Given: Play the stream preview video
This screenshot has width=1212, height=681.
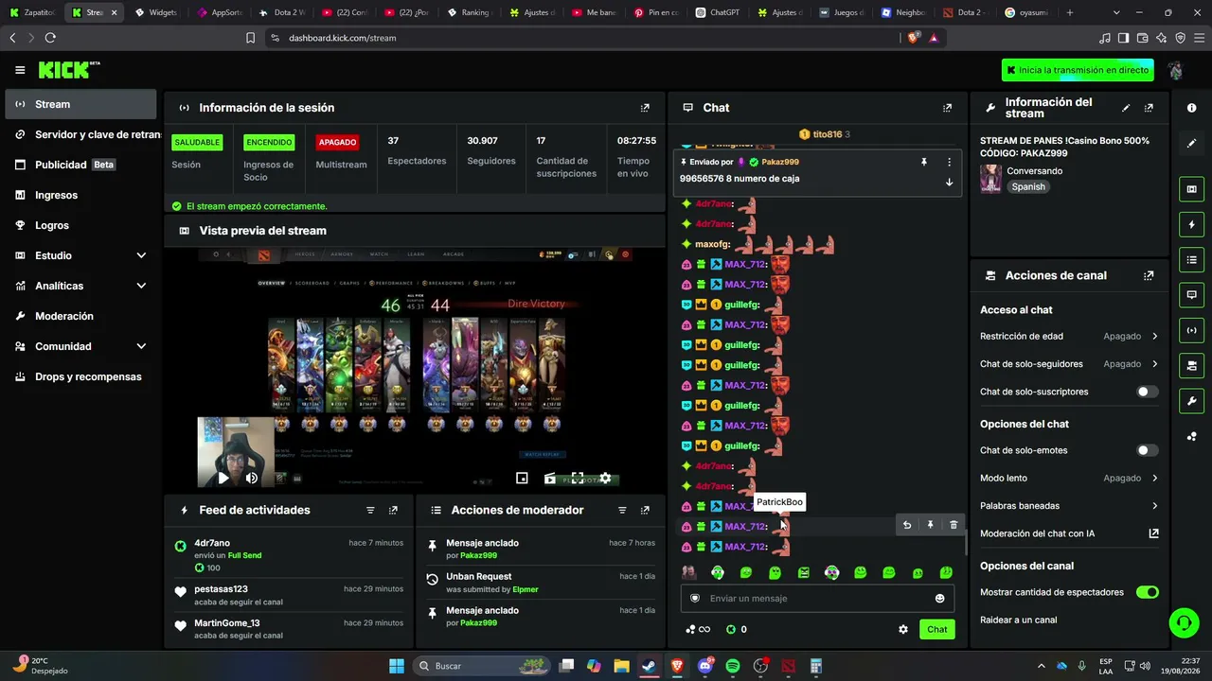Looking at the screenshot, I should (223, 479).
